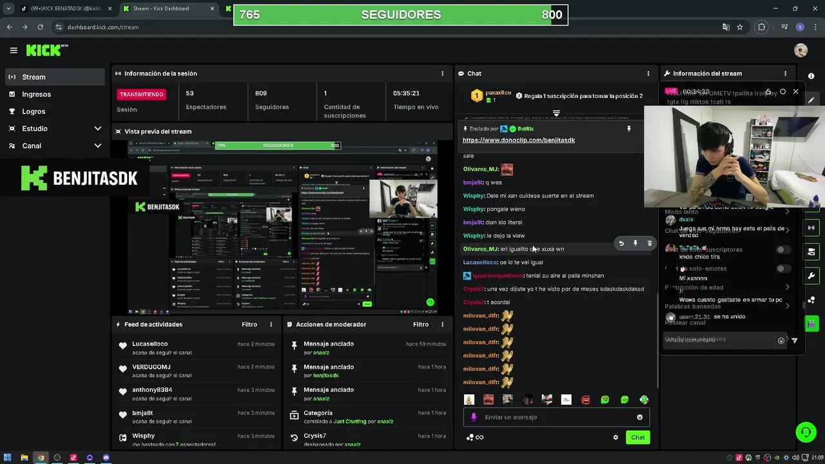Open the three-dot menu of the Chat panel
The width and height of the screenshot is (825, 464).
[648, 73]
